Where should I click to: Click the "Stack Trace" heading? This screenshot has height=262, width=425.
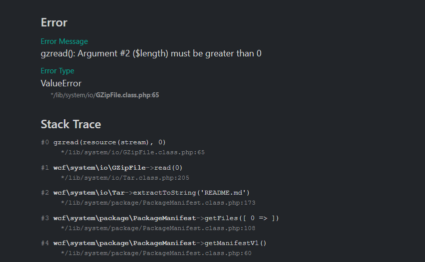click(x=70, y=124)
